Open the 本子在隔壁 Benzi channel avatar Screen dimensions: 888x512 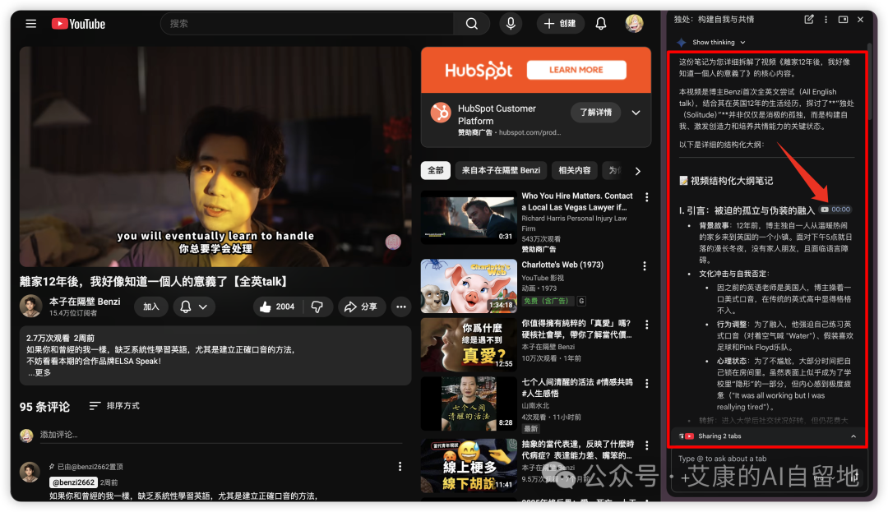30,306
